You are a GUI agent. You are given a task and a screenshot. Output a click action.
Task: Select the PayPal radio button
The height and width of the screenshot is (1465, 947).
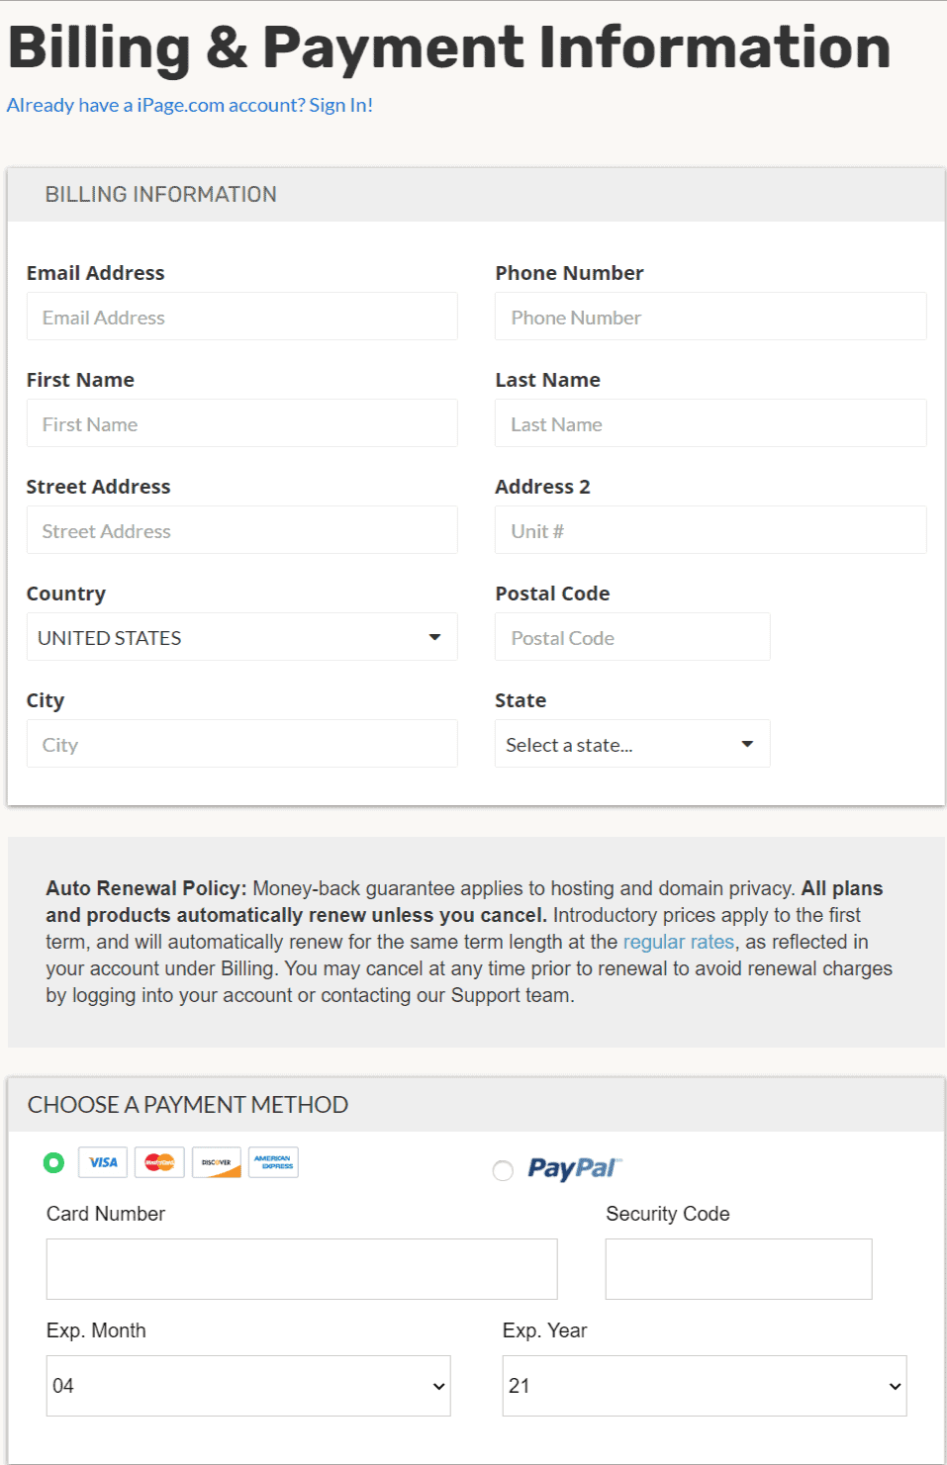pyautogui.click(x=503, y=1171)
